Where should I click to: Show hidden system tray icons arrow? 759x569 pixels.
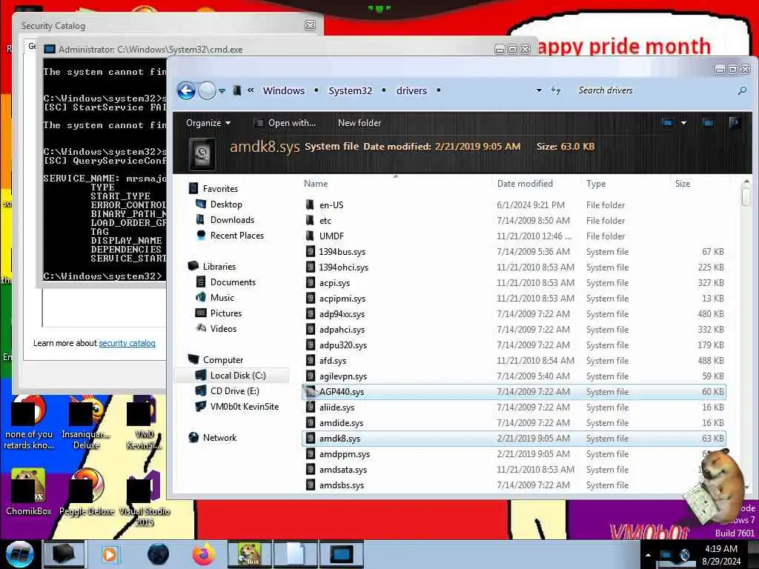[x=648, y=555]
